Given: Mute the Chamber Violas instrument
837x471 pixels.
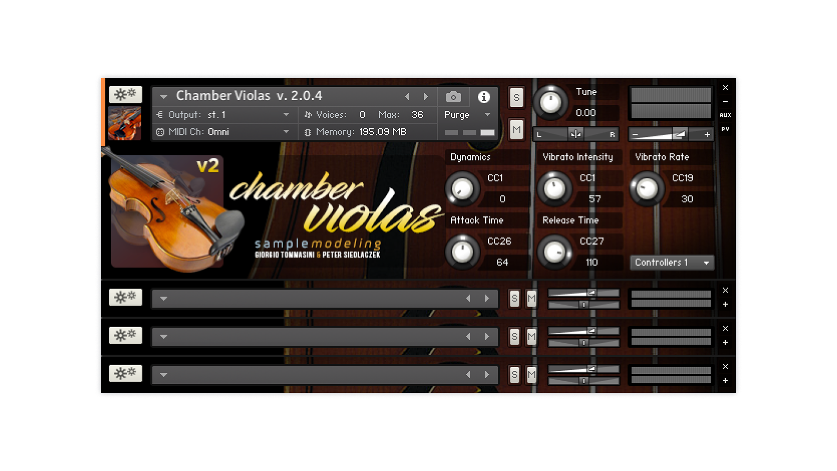Looking at the screenshot, I should [517, 130].
